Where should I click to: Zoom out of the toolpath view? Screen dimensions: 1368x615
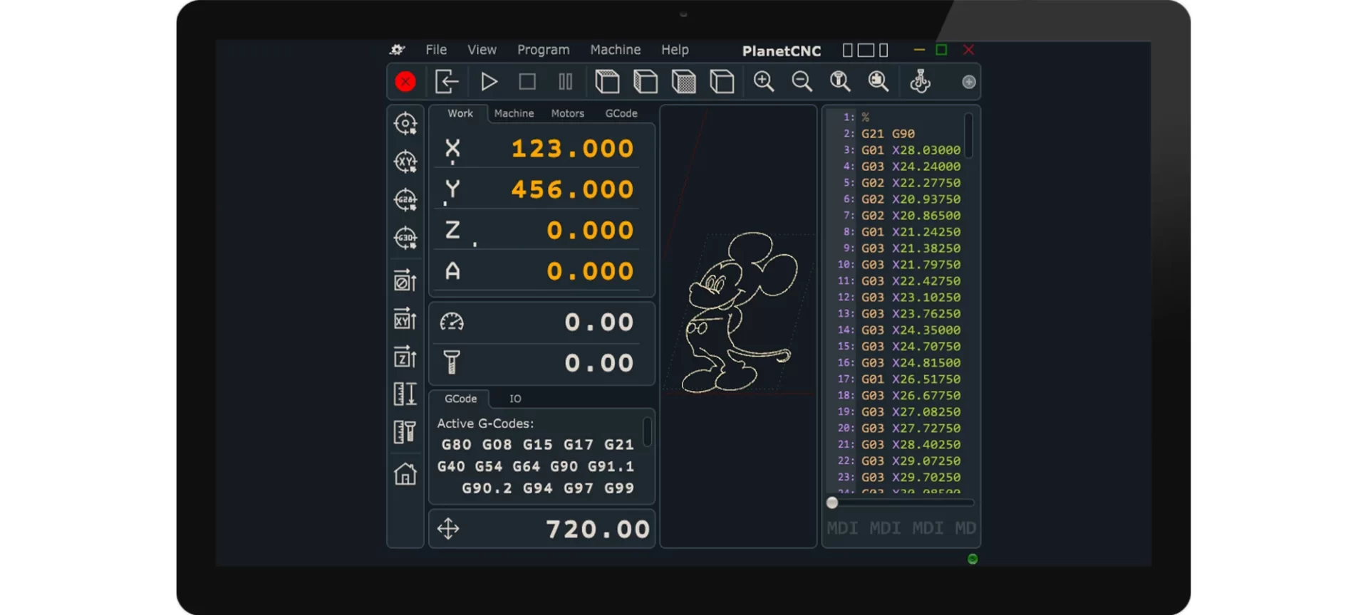[802, 82]
